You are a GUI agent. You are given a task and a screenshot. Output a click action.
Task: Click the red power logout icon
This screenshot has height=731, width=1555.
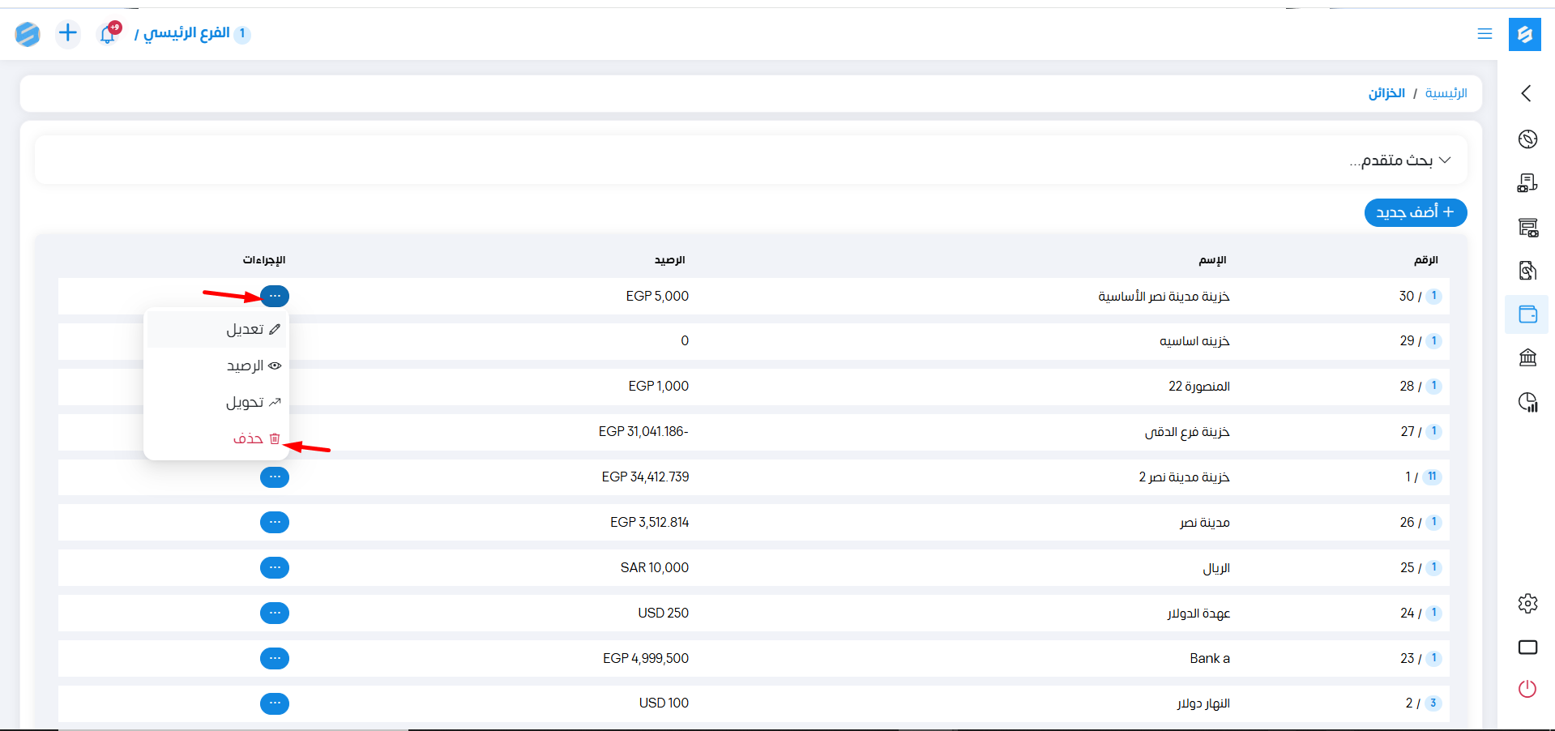(1527, 690)
